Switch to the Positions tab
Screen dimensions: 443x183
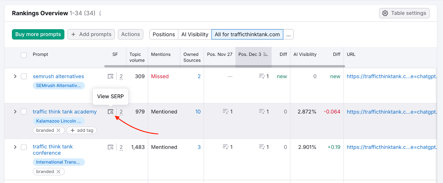(x=164, y=35)
